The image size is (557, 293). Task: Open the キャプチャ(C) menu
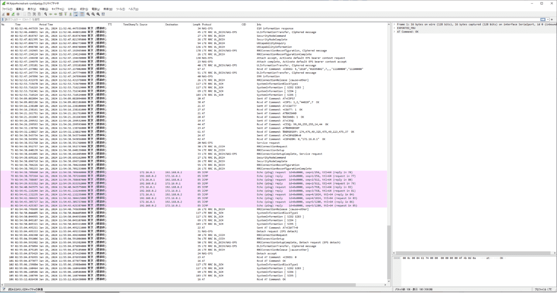pyautogui.click(x=58, y=9)
